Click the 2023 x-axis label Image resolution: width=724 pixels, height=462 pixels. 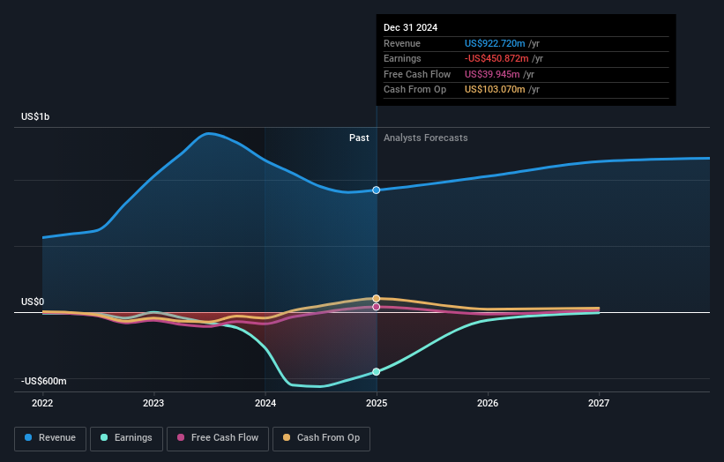[x=153, y=403]
